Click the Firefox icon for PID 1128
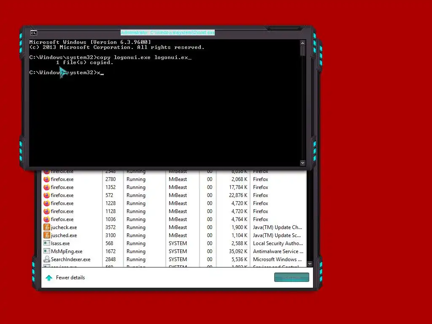432x324 pixels. 46,211
